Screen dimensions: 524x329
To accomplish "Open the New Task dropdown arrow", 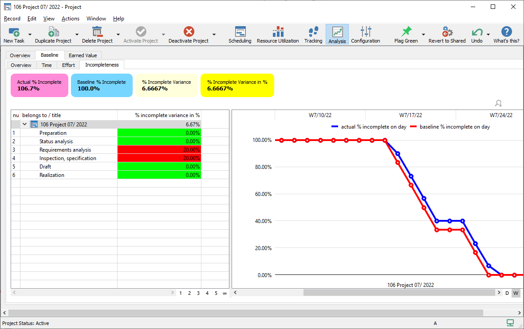I will click(x=30, y=35).
